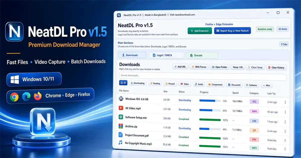This screenshot has height=158, width=301.
Task: Click the ZIP category tag
Action: coord(254,130)
